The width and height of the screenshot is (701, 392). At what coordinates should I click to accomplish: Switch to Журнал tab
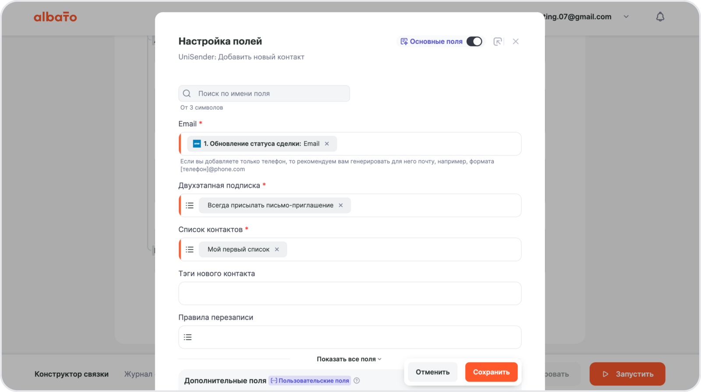(x=138, y=374)
